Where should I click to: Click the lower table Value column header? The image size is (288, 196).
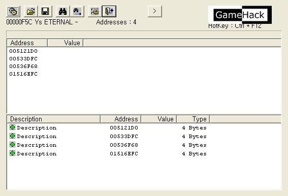159,119
